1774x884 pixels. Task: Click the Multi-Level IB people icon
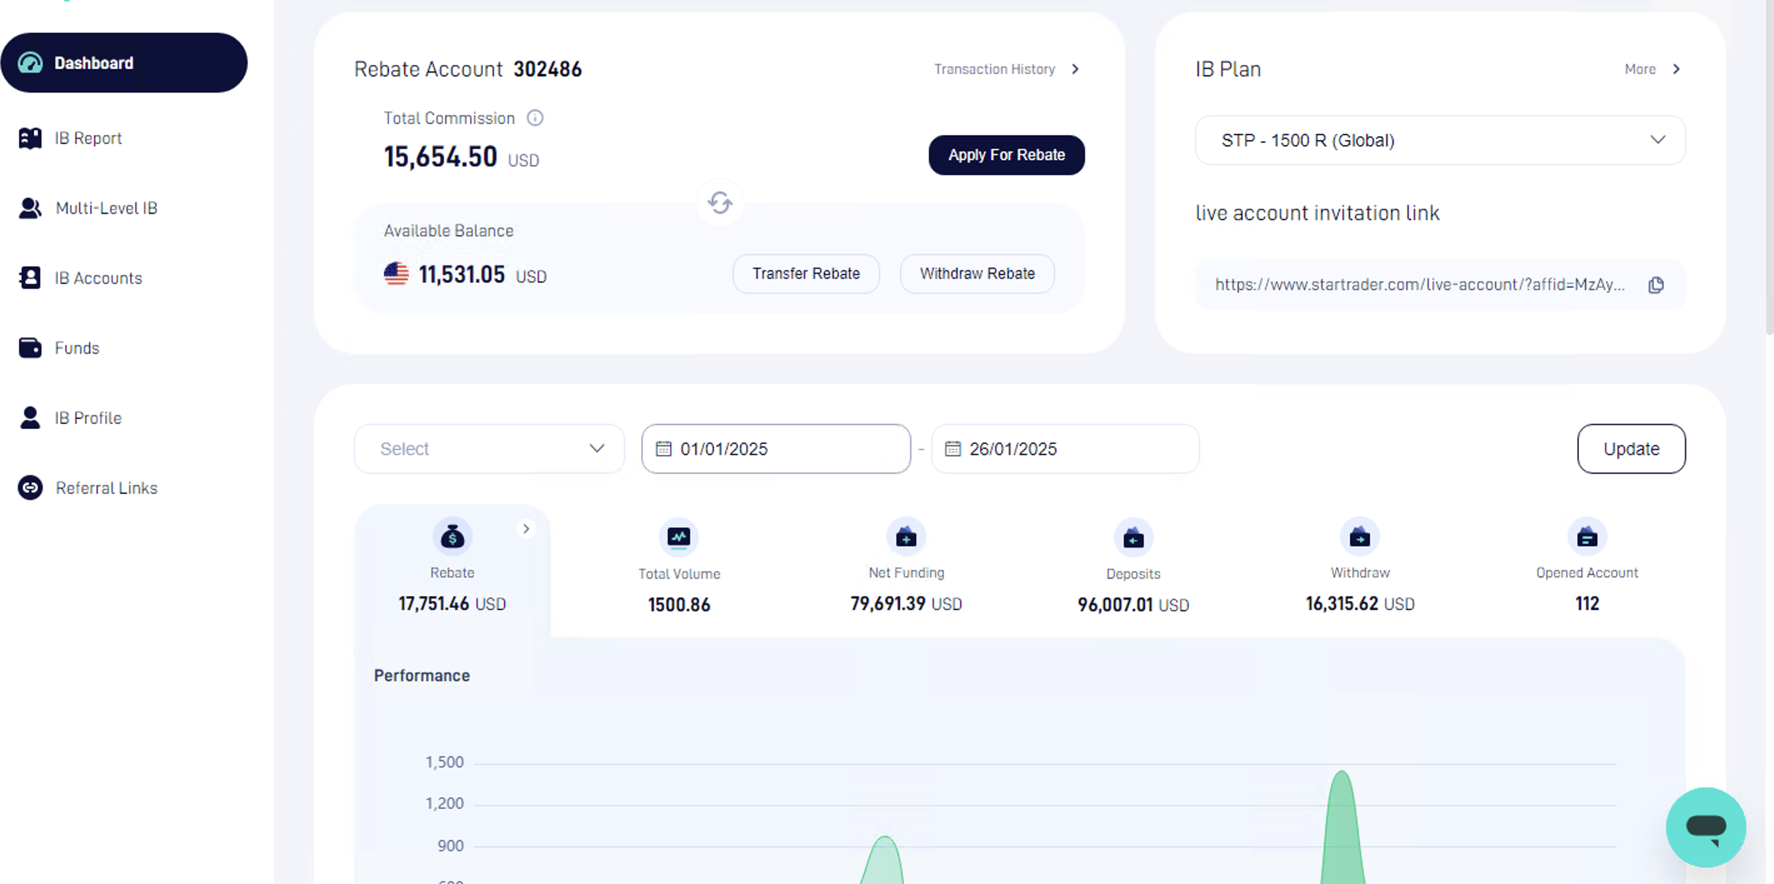[29, 208]
